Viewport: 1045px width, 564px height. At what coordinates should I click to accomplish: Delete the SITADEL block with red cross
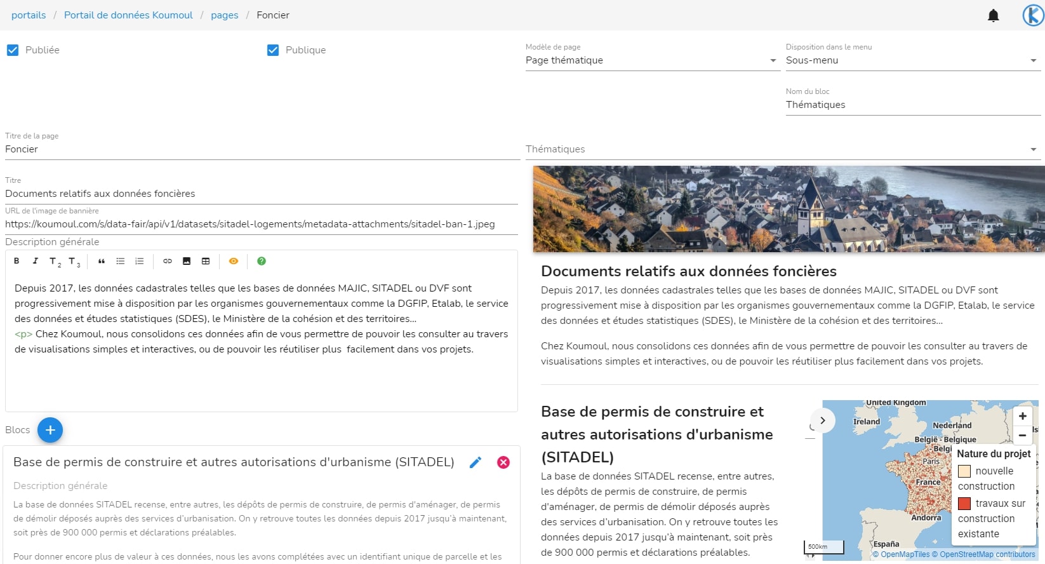coord(503,462)
